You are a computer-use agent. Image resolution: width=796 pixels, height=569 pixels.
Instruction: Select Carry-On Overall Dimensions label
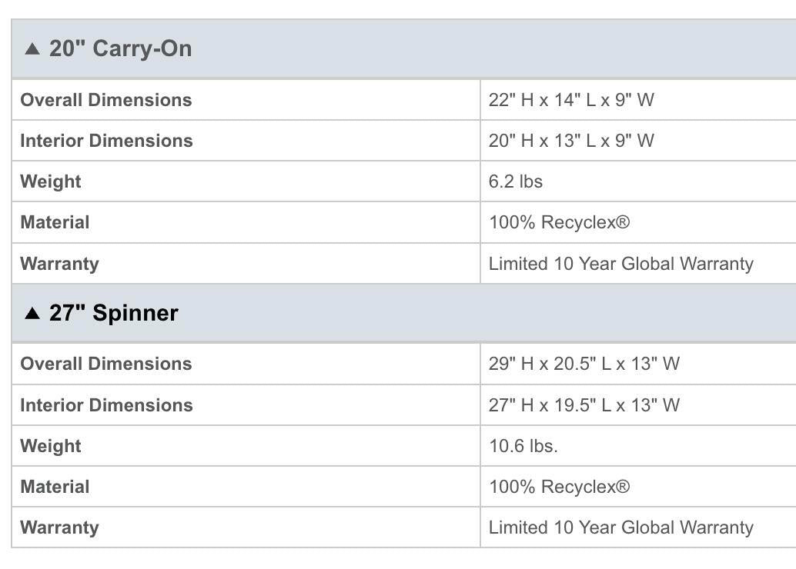106,100
